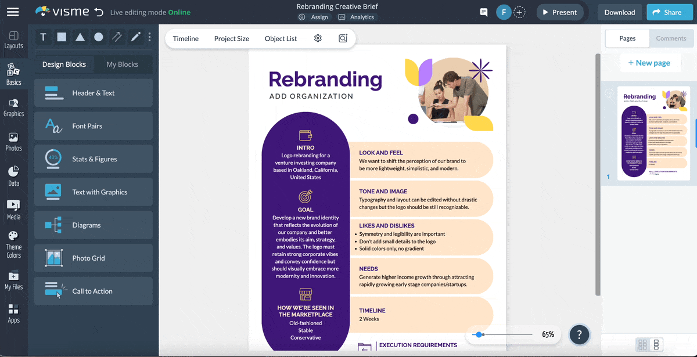Adjust the zoom level slider

479,334
